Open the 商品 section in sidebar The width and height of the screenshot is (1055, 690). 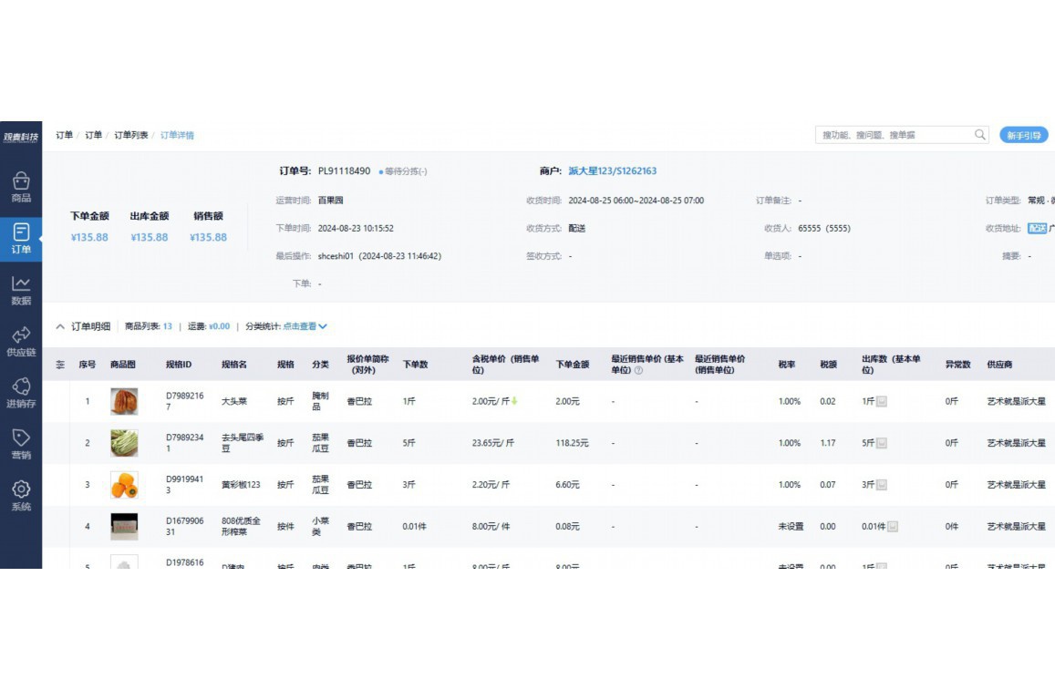[21, 187]
